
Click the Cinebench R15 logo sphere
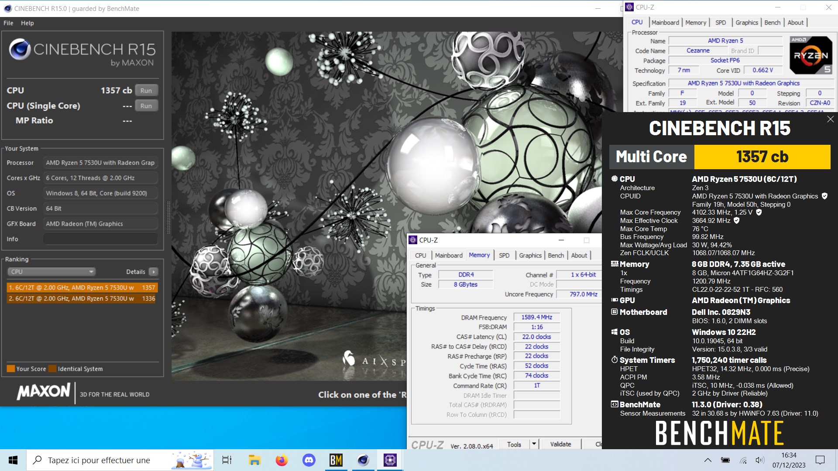(20, 49)
